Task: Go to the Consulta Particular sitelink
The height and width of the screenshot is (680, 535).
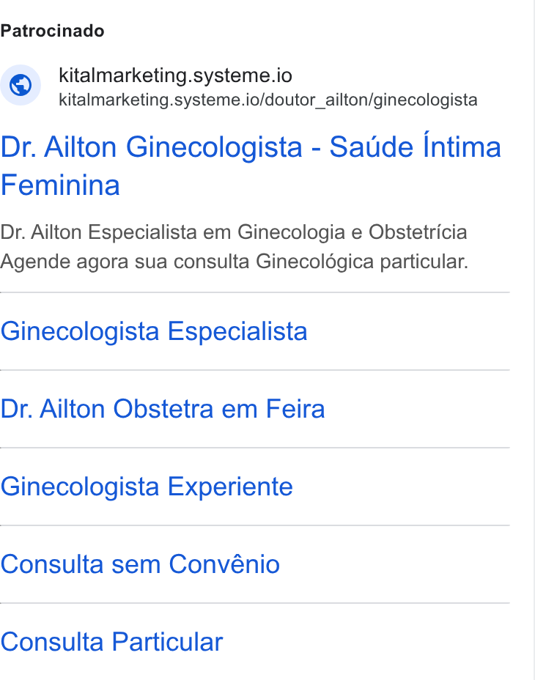Action: pos(111,642)
